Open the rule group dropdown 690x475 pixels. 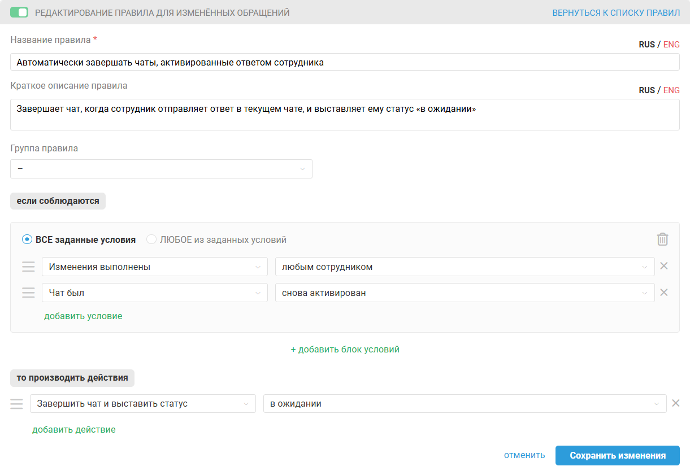click(161, 169)
